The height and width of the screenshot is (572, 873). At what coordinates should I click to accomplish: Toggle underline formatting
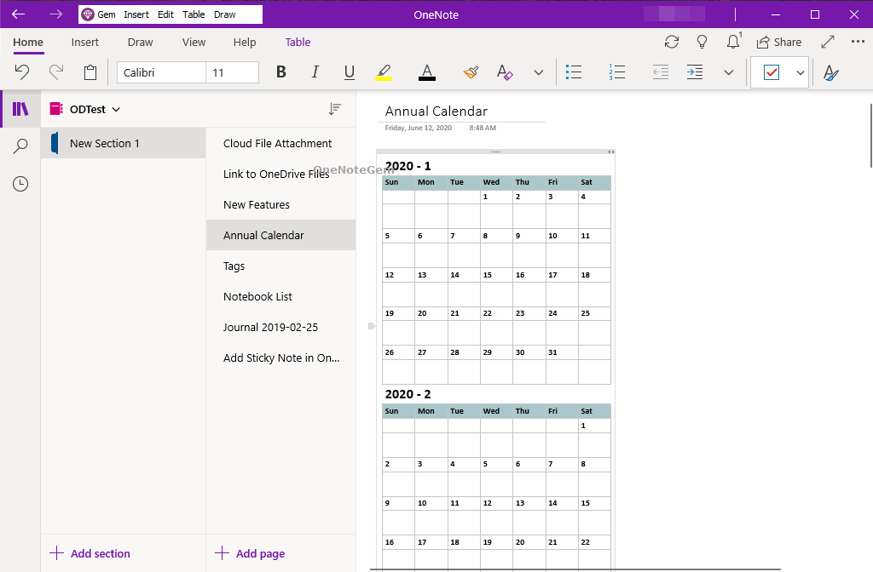pos(349,72)
